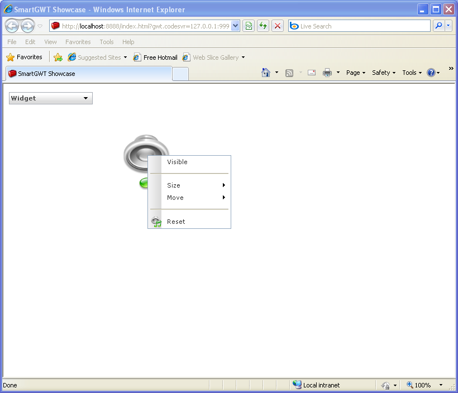Click the browser Forward arrow button
The width and height of the screenshot is (458, 393).
coord(28,26)
